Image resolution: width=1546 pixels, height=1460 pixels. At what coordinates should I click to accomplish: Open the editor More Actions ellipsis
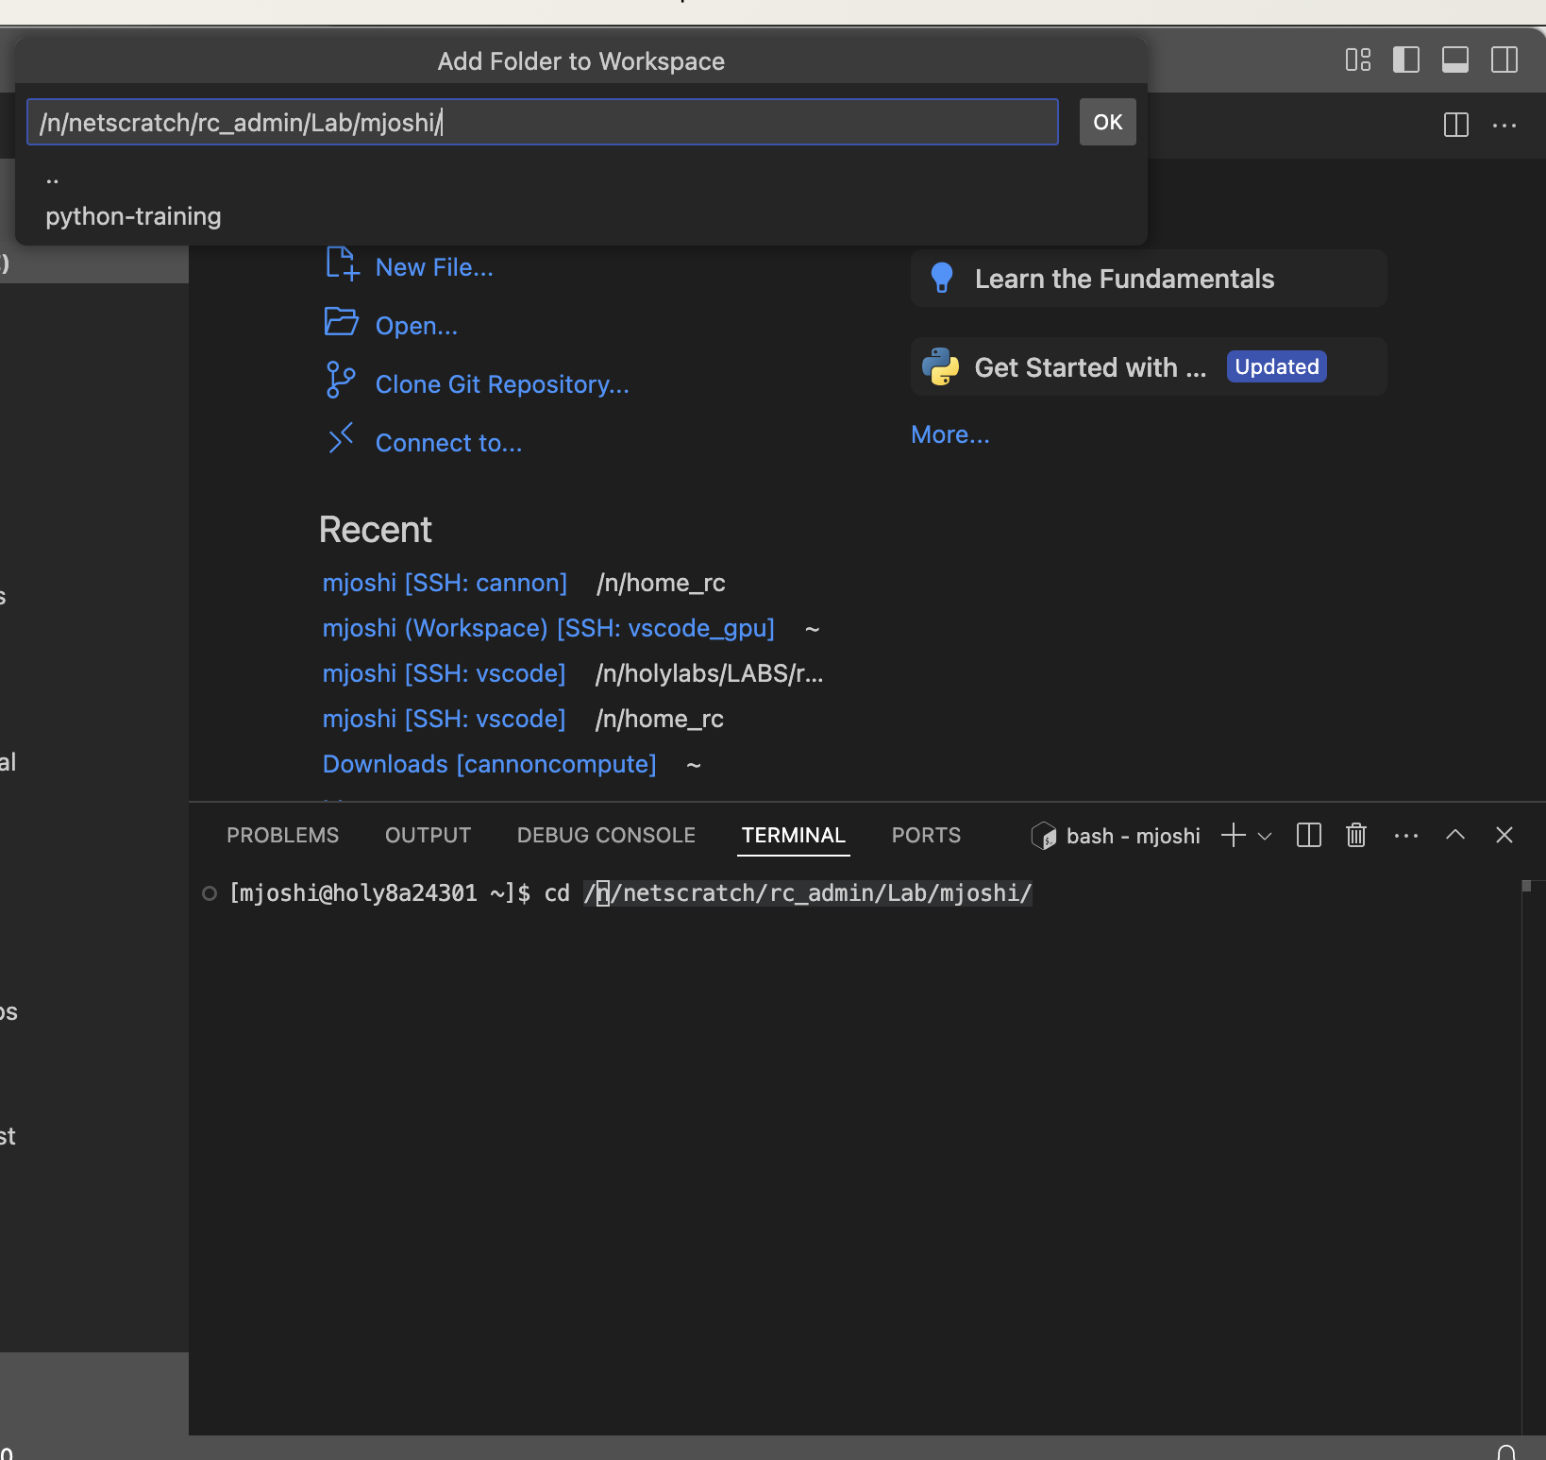(x=1504, y=125)
